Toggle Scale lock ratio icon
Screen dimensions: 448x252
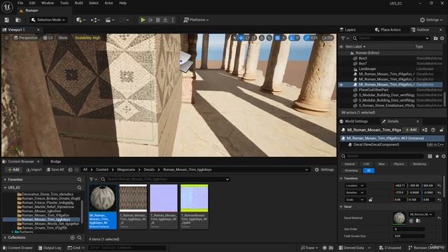tap(370, 199)
